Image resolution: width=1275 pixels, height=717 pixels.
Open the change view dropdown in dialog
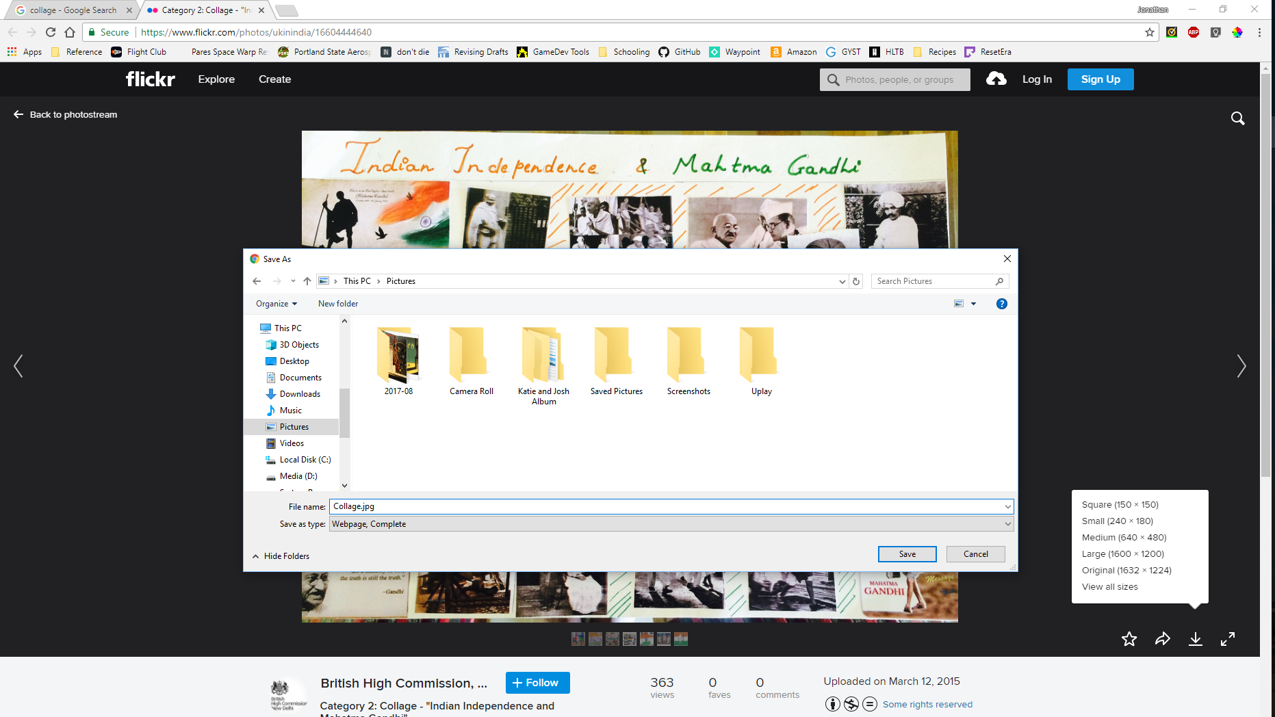pyautogui.click(x=974, y=303)
